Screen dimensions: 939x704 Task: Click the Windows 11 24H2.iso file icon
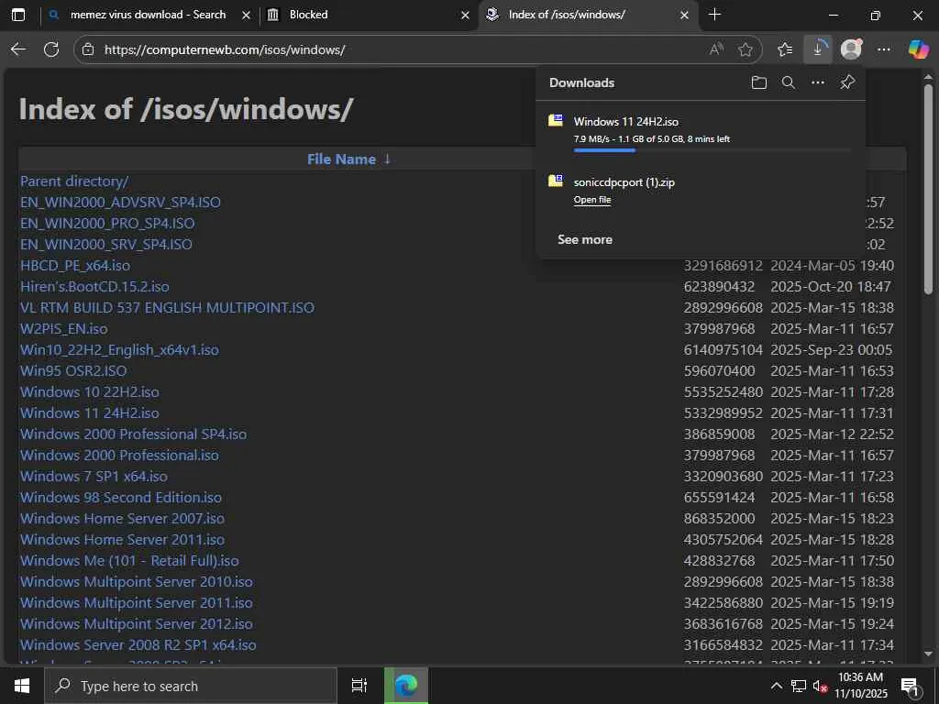click(x=556, y=120)
